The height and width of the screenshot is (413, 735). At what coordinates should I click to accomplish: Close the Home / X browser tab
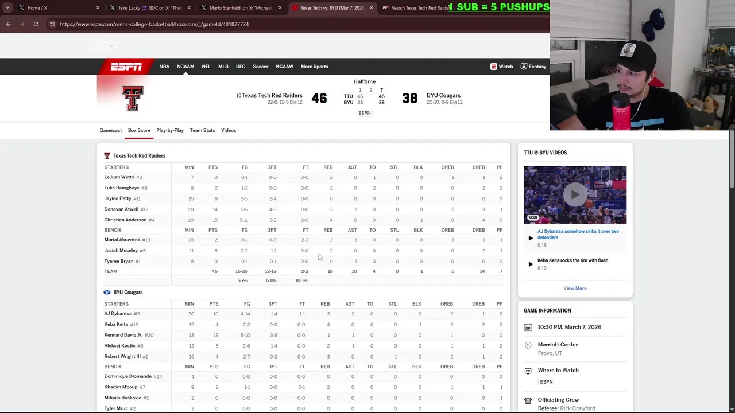tap(98, 8)
